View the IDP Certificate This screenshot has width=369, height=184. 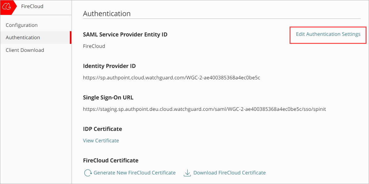click(x=101, y=140)
